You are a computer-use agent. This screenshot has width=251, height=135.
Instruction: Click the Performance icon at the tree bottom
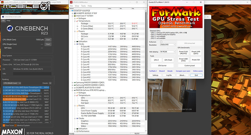click(x=77, y=131)
